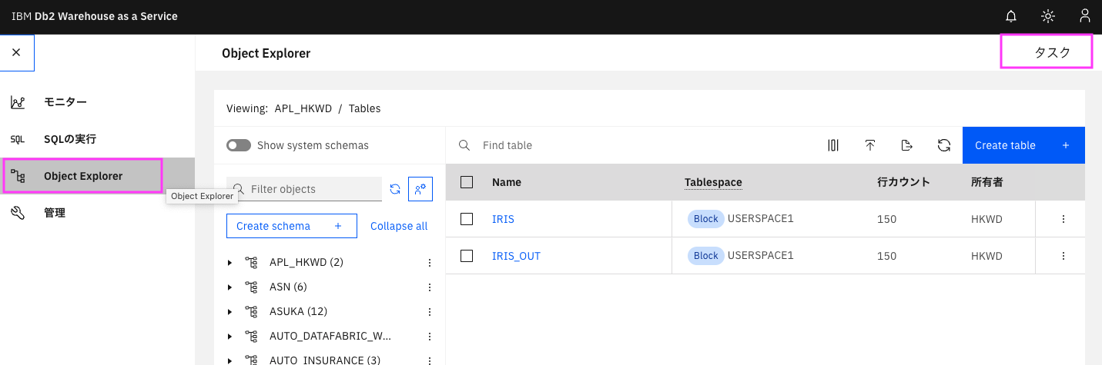Open the IRIS row overflow menu
The image size is (1102, 365).
point(1063,219)
